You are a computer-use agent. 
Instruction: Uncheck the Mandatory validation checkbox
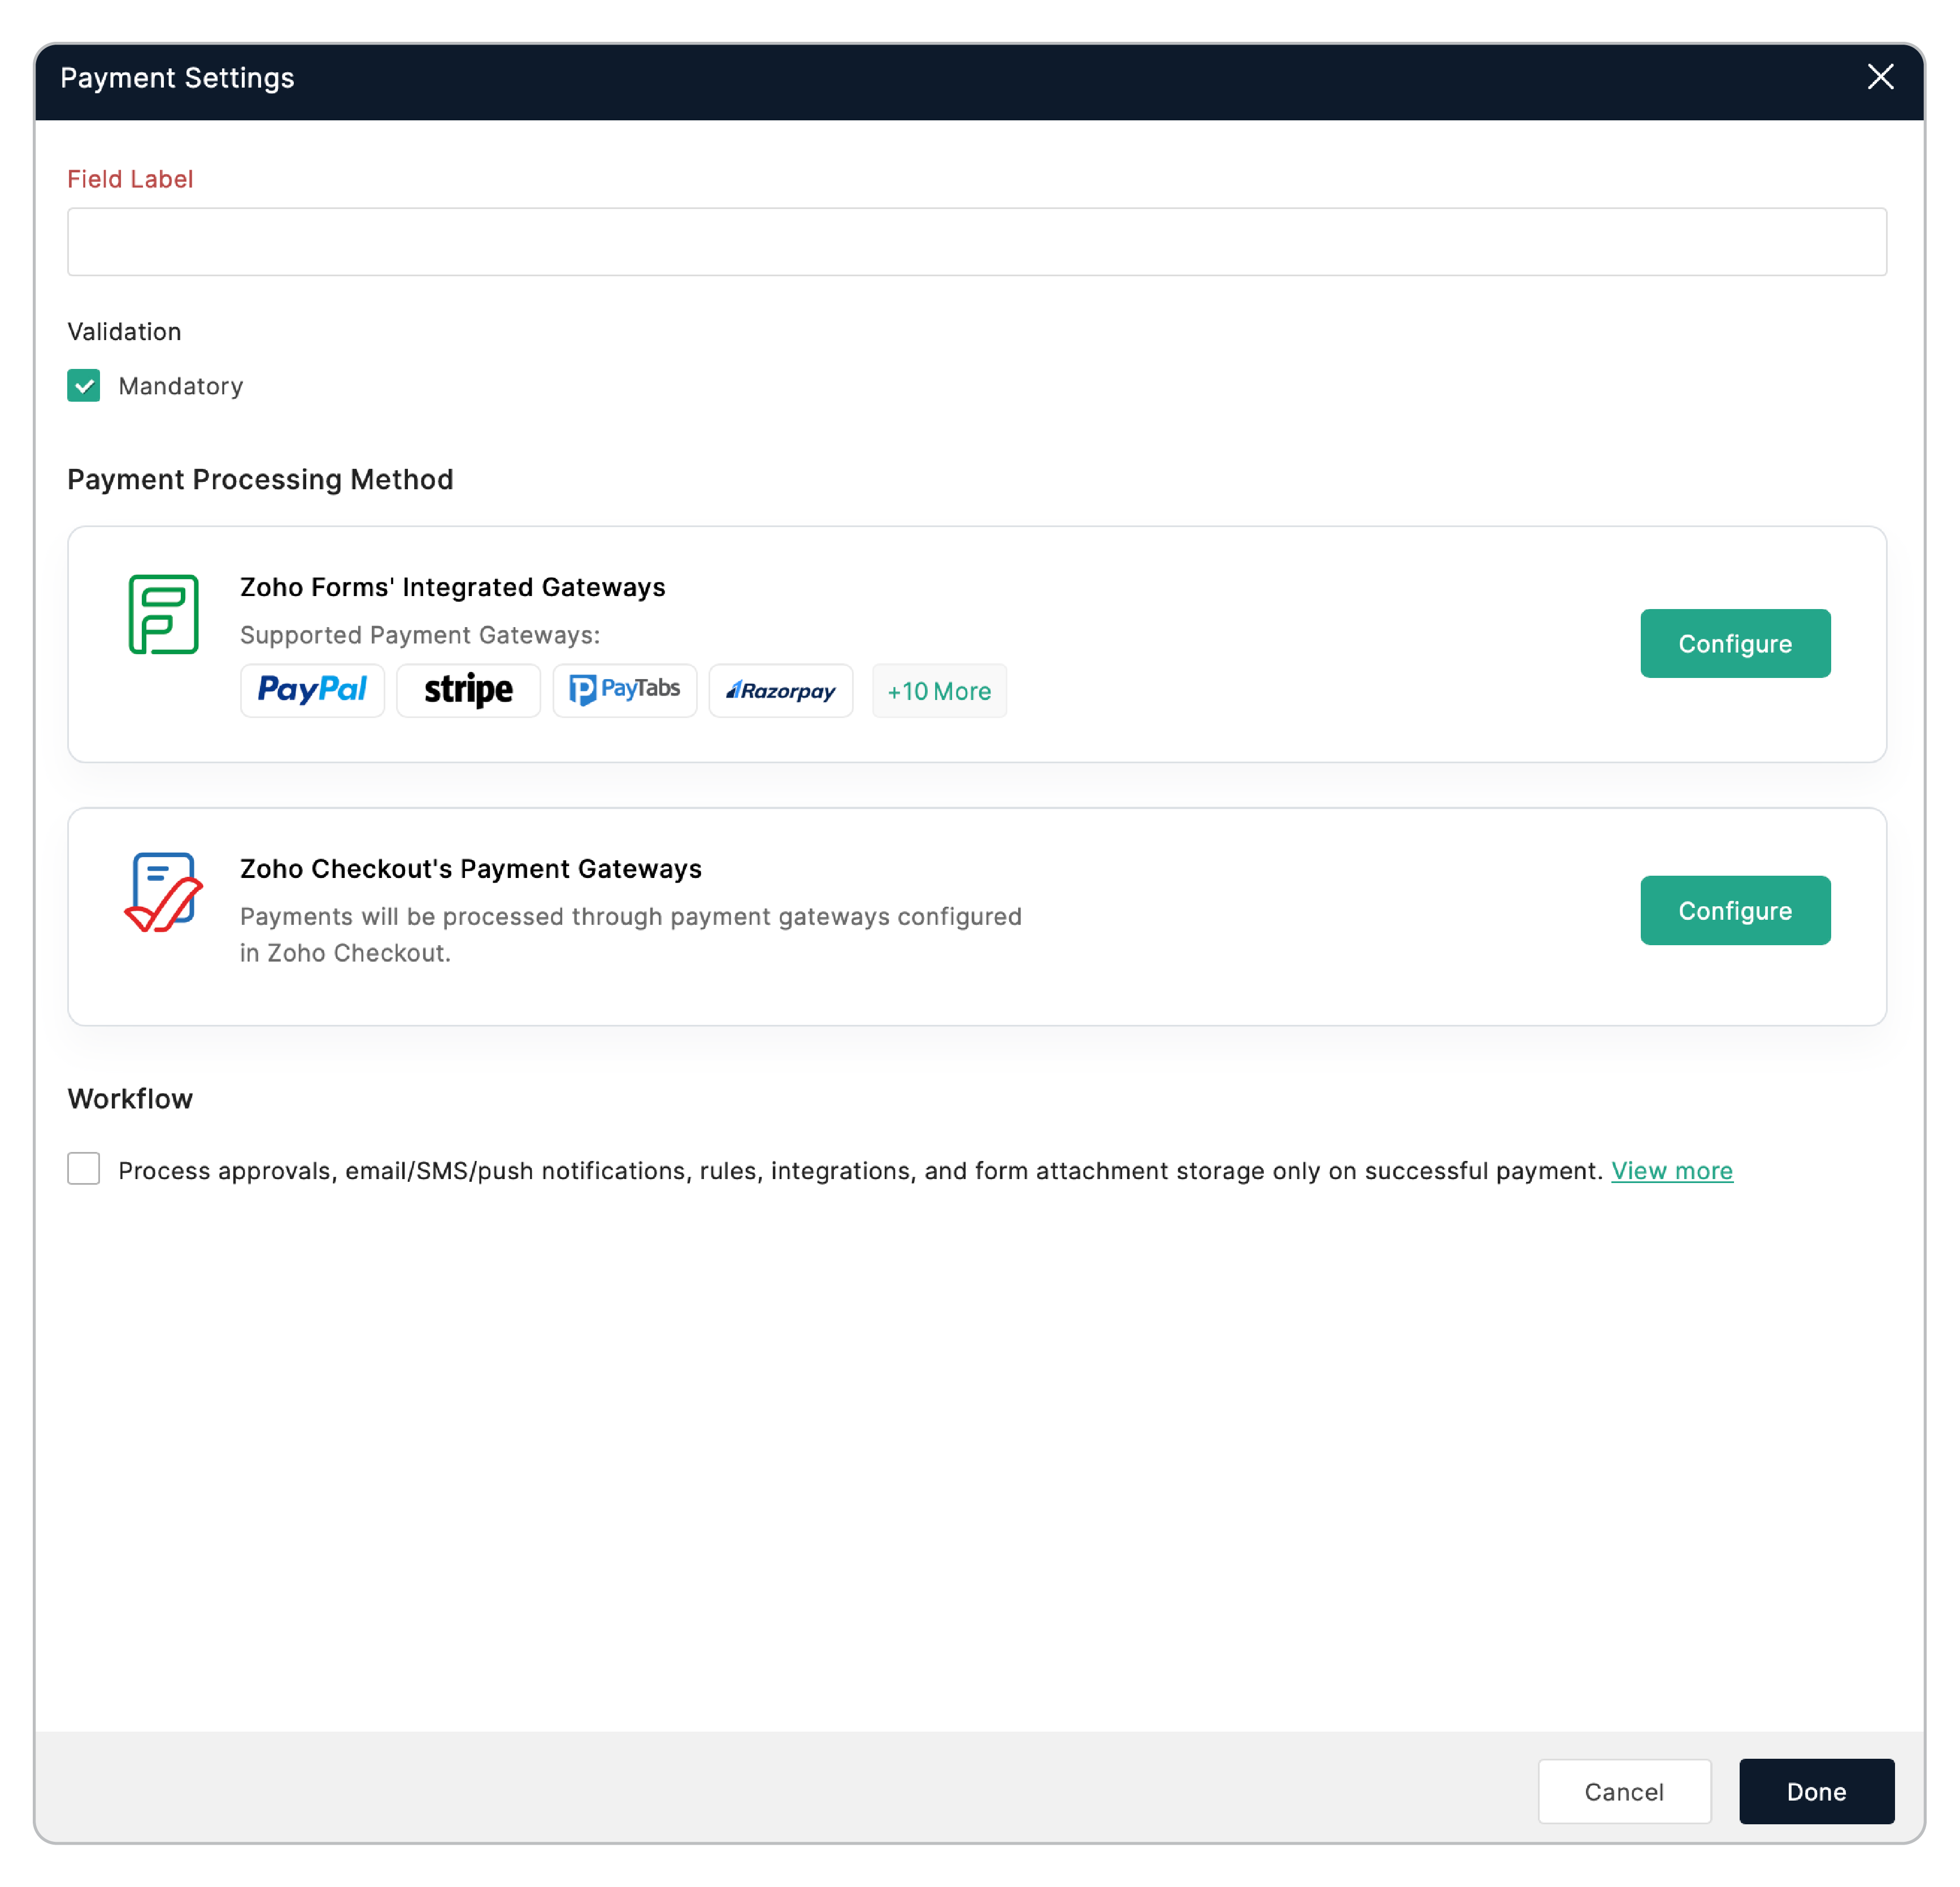point(84,385)
